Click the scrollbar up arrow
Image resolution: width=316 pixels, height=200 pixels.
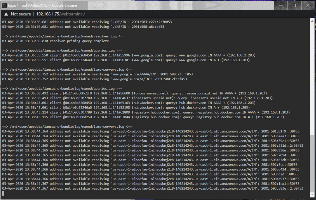click(x=312, y=21)
